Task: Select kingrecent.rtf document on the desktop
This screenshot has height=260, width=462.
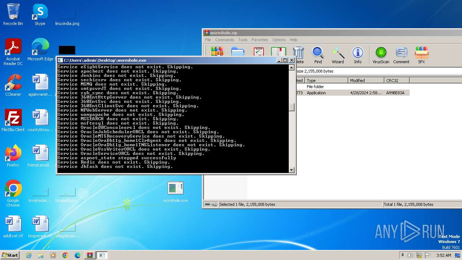Action: point(40,227)
